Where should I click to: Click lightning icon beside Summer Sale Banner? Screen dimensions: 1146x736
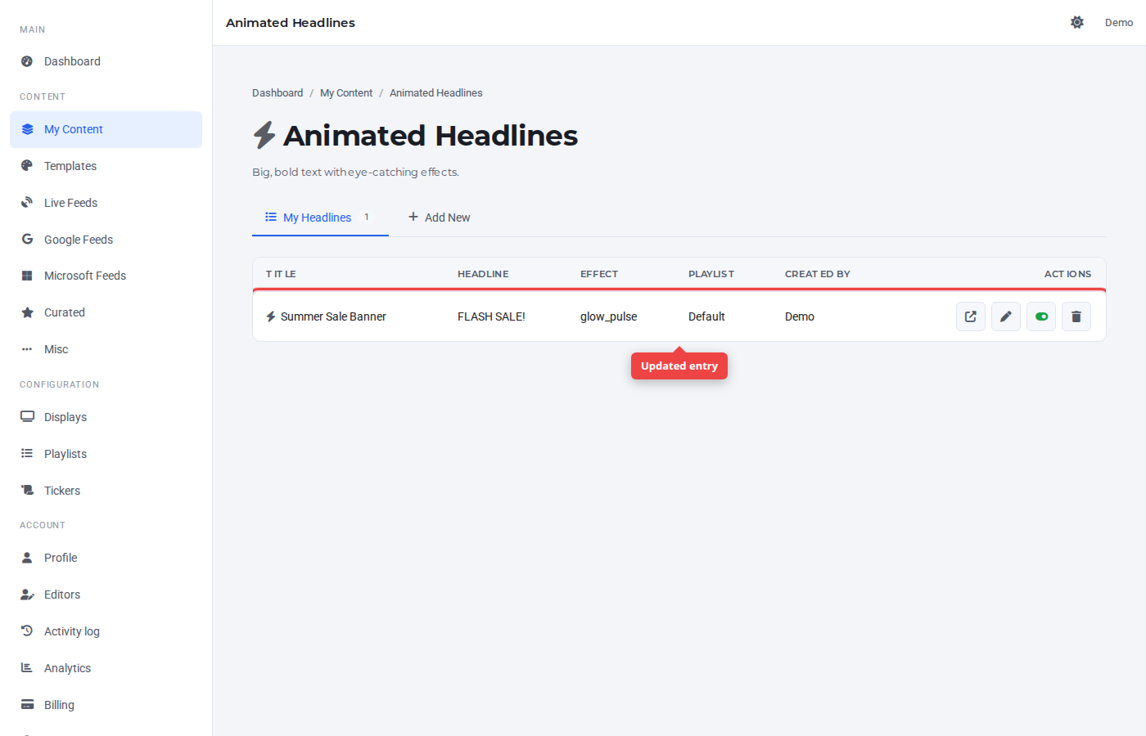coord(271,316)
